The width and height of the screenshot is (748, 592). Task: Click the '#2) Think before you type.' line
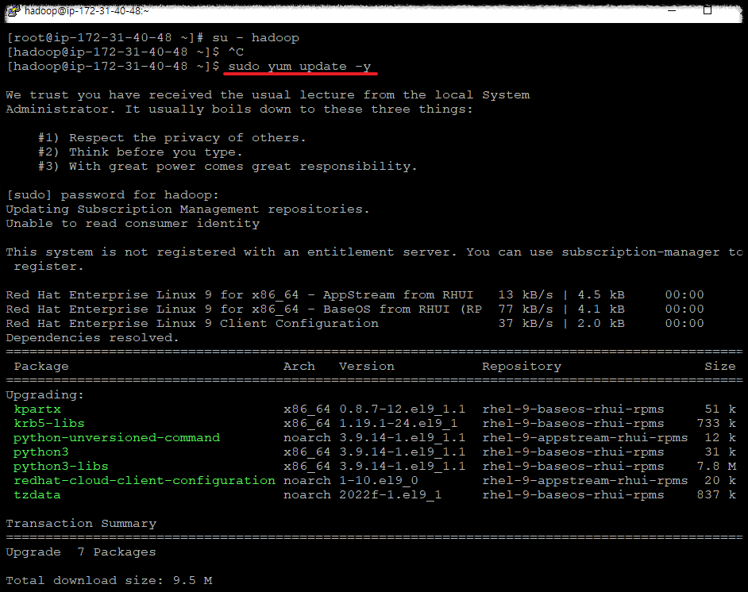tap(141, 152)
